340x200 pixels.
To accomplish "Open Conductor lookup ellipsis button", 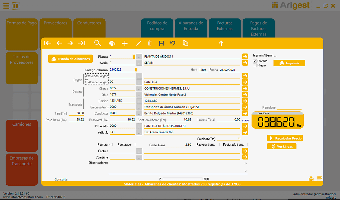I will [139, 113].
